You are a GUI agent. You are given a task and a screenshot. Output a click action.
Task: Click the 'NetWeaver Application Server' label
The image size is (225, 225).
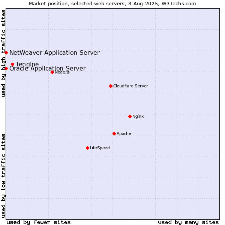click(54, 52)
